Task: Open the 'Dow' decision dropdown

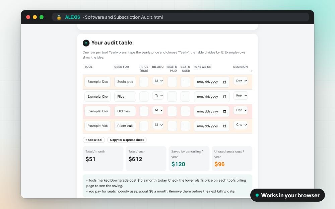Action: (241, 81)
